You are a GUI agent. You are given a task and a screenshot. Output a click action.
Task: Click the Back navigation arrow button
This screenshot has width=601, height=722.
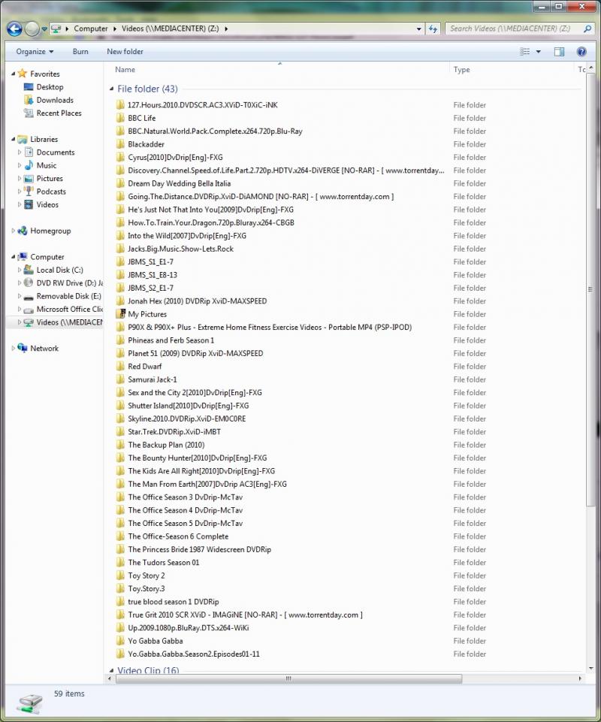coord(15,29)
